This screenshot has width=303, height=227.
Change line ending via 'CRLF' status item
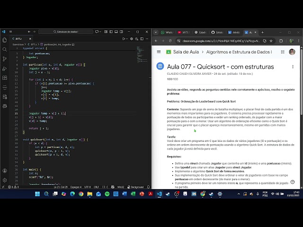[x=96, y=187]
